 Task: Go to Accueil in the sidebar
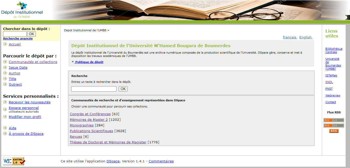pos(15,44)
